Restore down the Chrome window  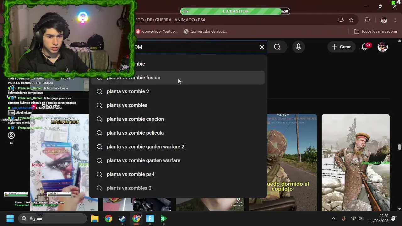(380, 6)
